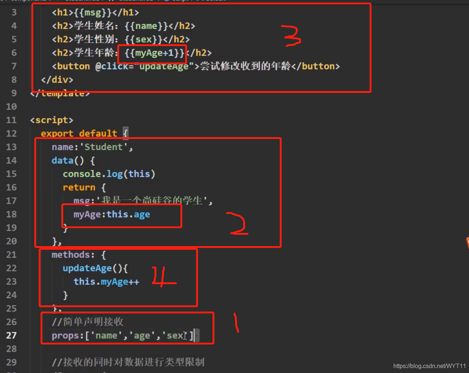Click the {{myAge+1}} expression in the template
This screenshot has width=469, height=373.
[155, 53]
